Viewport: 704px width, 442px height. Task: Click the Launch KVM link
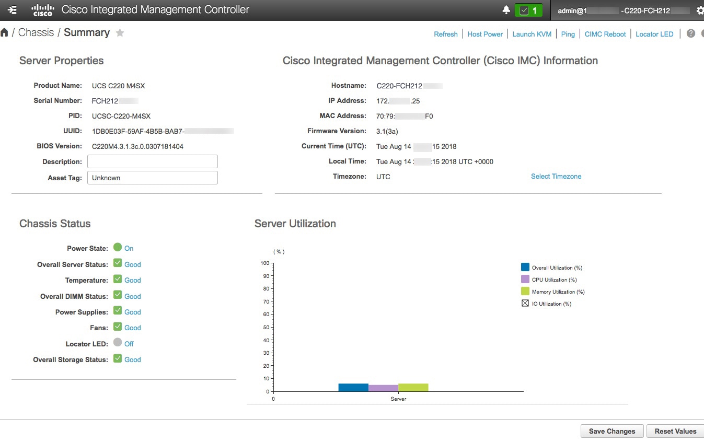[x=532, y=33]
